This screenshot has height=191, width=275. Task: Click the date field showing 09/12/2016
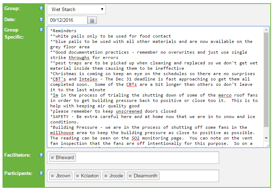pos(67,20)
